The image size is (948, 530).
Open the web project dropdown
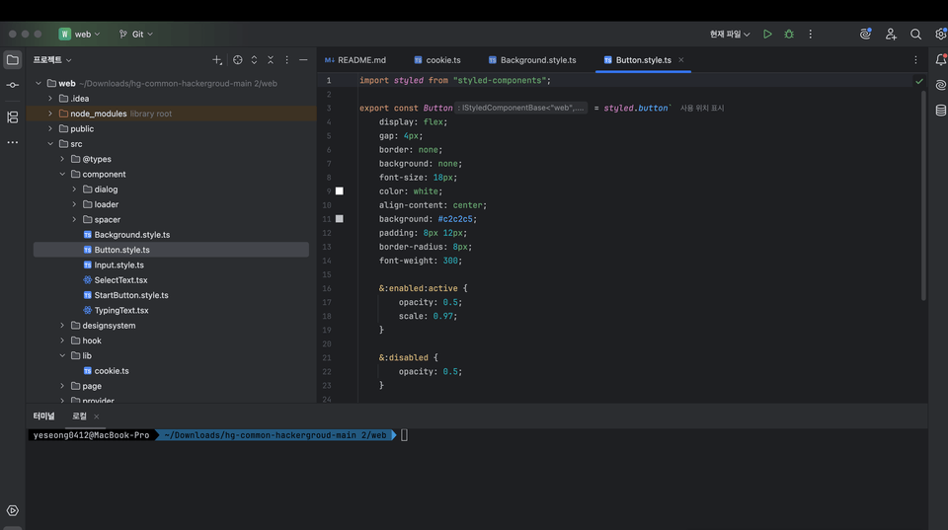(x=79, y=35)
